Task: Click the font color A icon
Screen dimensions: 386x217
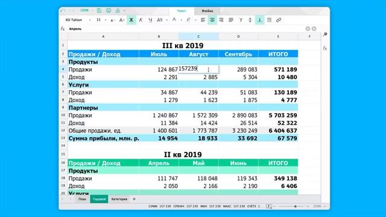Action: [x=174, y=20]
